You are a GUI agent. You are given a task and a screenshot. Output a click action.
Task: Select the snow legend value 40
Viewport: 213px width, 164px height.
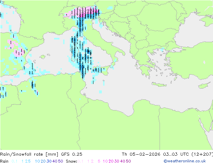click(123, 161)
